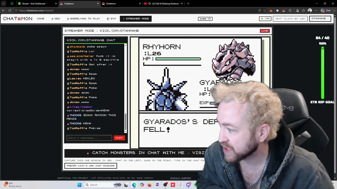The height and width of the screenshot is (189, 337).
Task: Open the reader view icon in the address bar
Action: coord(260,10)
